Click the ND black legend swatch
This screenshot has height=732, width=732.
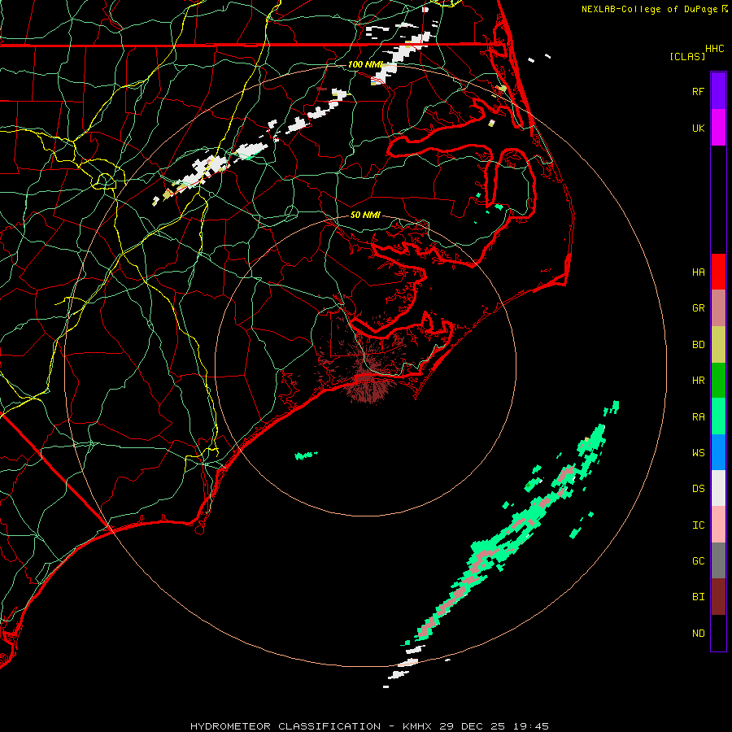pos(718,633)
